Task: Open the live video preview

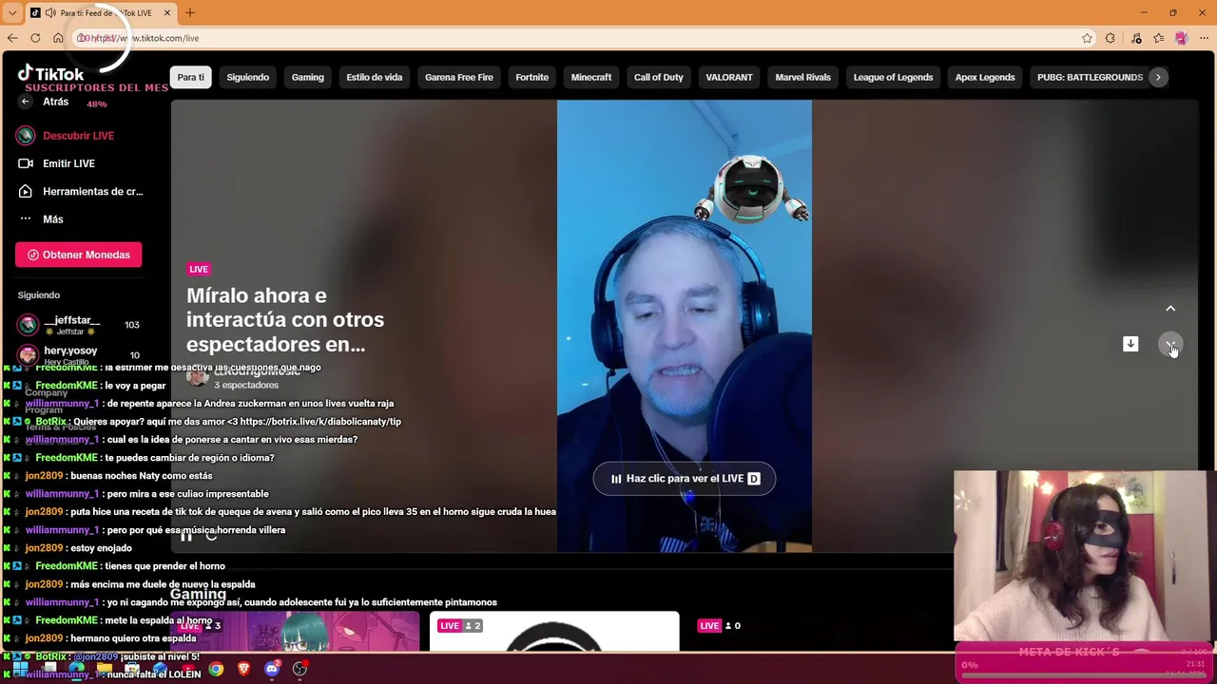Action: coord(685,326)
